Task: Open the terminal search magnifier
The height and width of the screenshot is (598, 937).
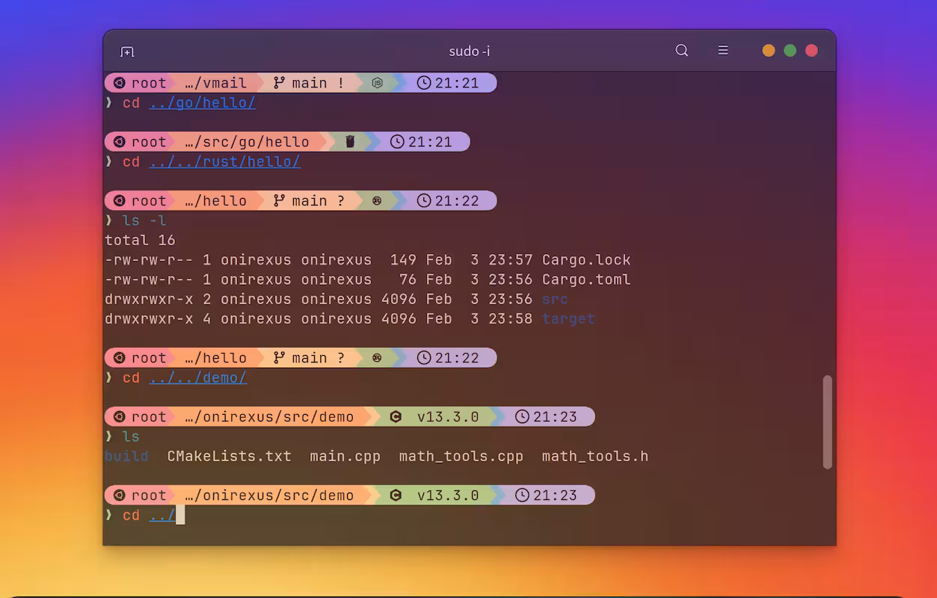Action: 682,51
